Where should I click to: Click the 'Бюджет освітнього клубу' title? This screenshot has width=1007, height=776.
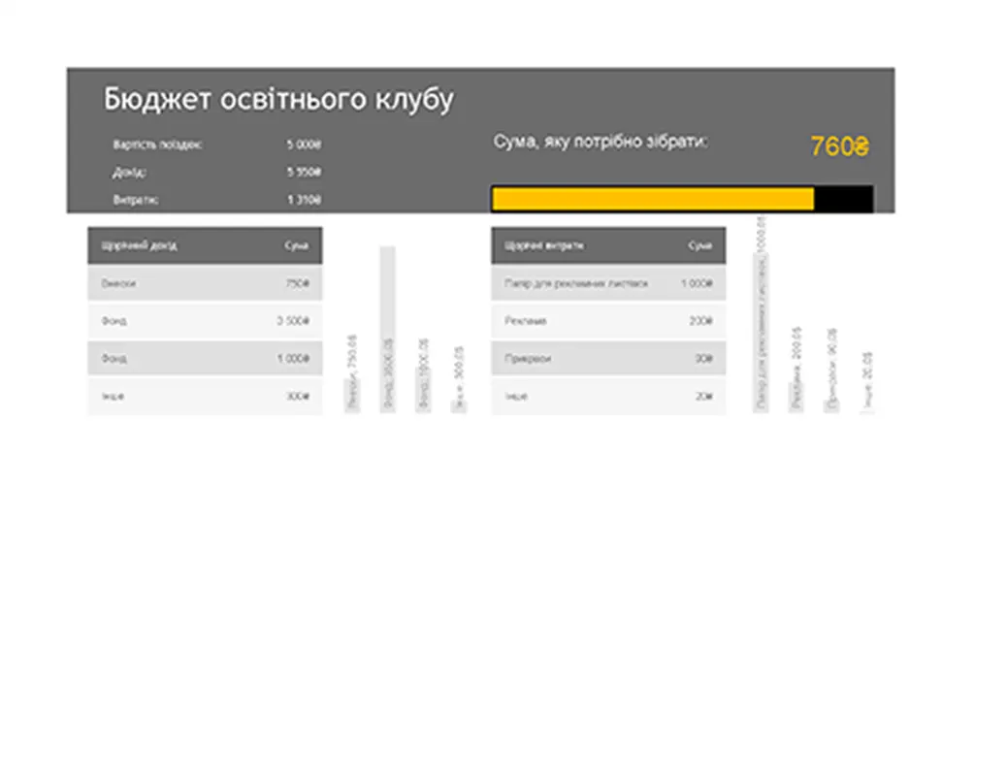[277, 100]
